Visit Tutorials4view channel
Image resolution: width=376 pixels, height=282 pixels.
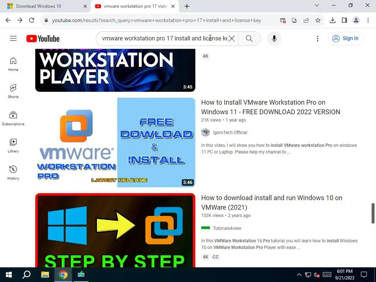(227, 228)
